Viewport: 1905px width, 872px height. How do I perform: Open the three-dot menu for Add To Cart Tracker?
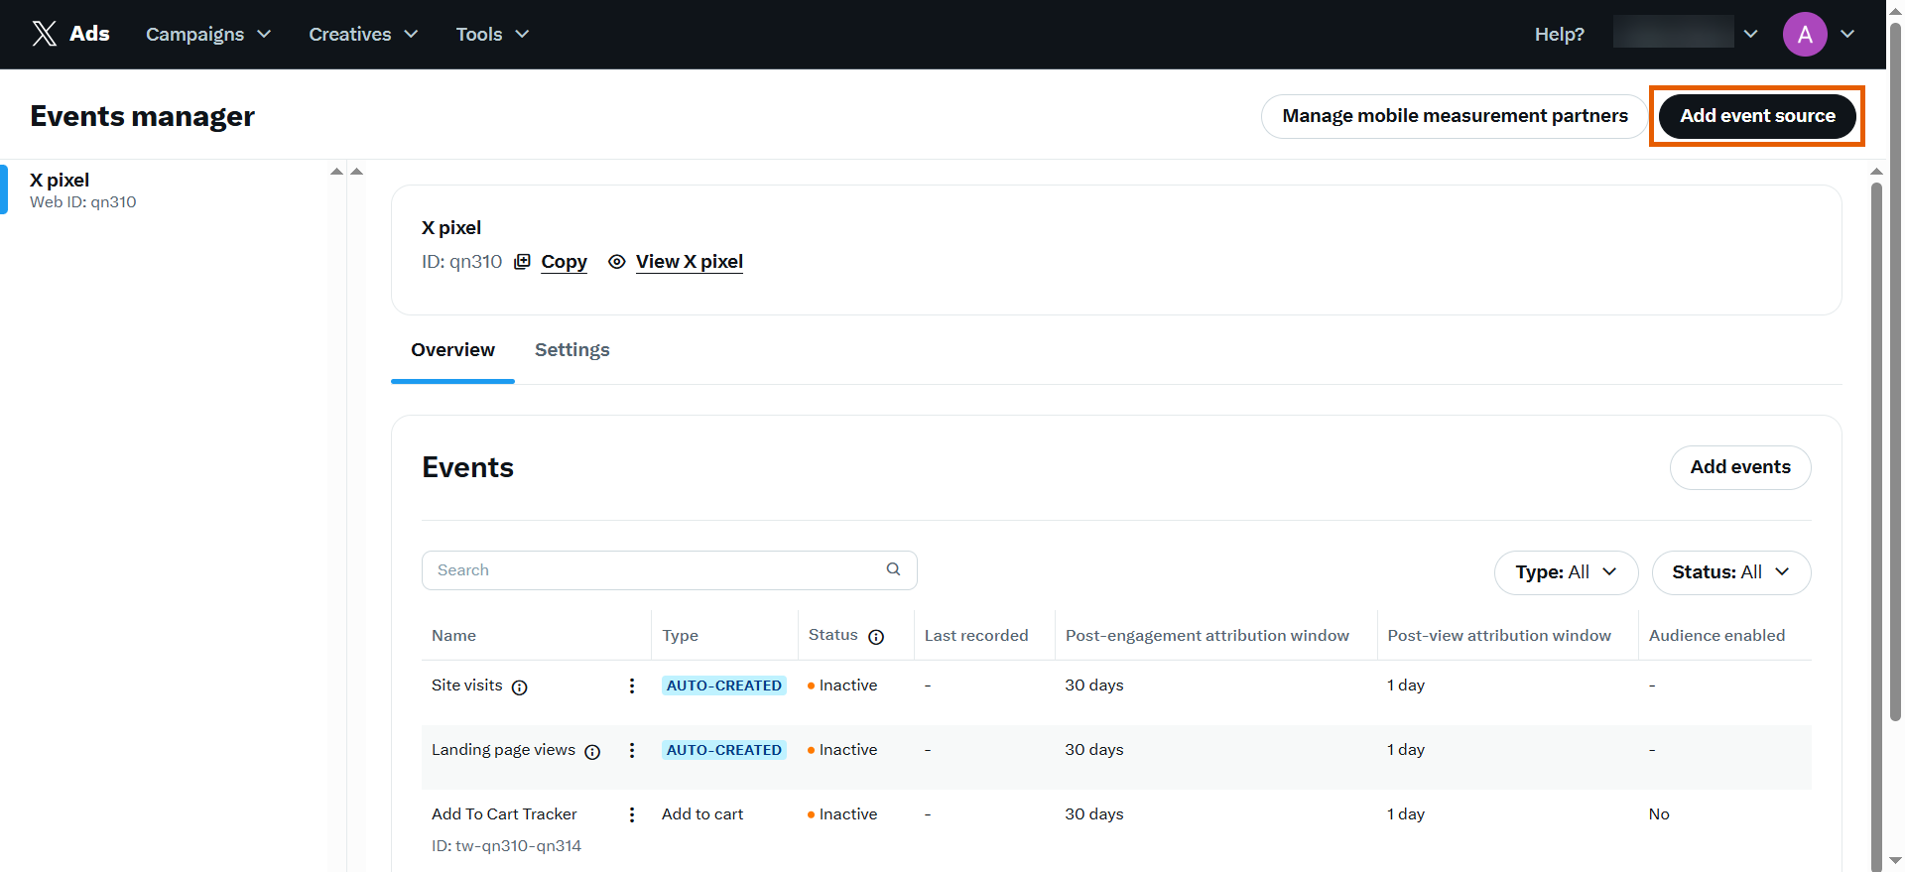pyautogui.click(x=632, y=814)
